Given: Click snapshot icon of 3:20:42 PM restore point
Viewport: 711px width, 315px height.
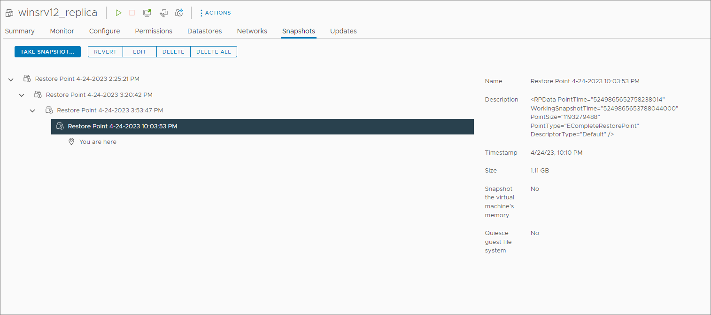Looking at the screenshot, I should (x=38, y=94).
